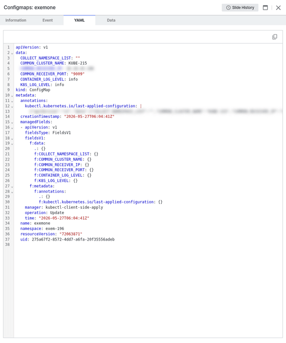Click f:CONTAINER_LOG_LEVEL on line 25
This screenshot has height=343, width=286.
click(58, 175)
